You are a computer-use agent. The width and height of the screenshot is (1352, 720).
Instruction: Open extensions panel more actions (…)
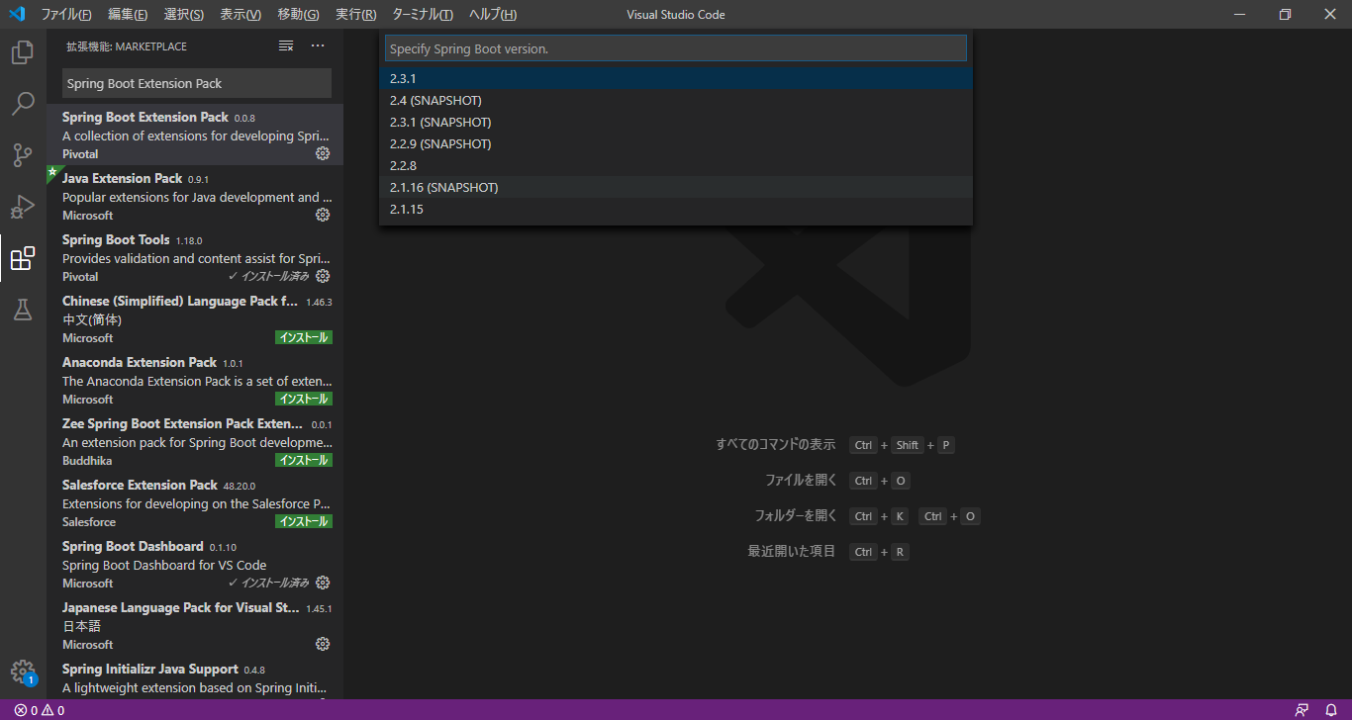coord(318,45)
